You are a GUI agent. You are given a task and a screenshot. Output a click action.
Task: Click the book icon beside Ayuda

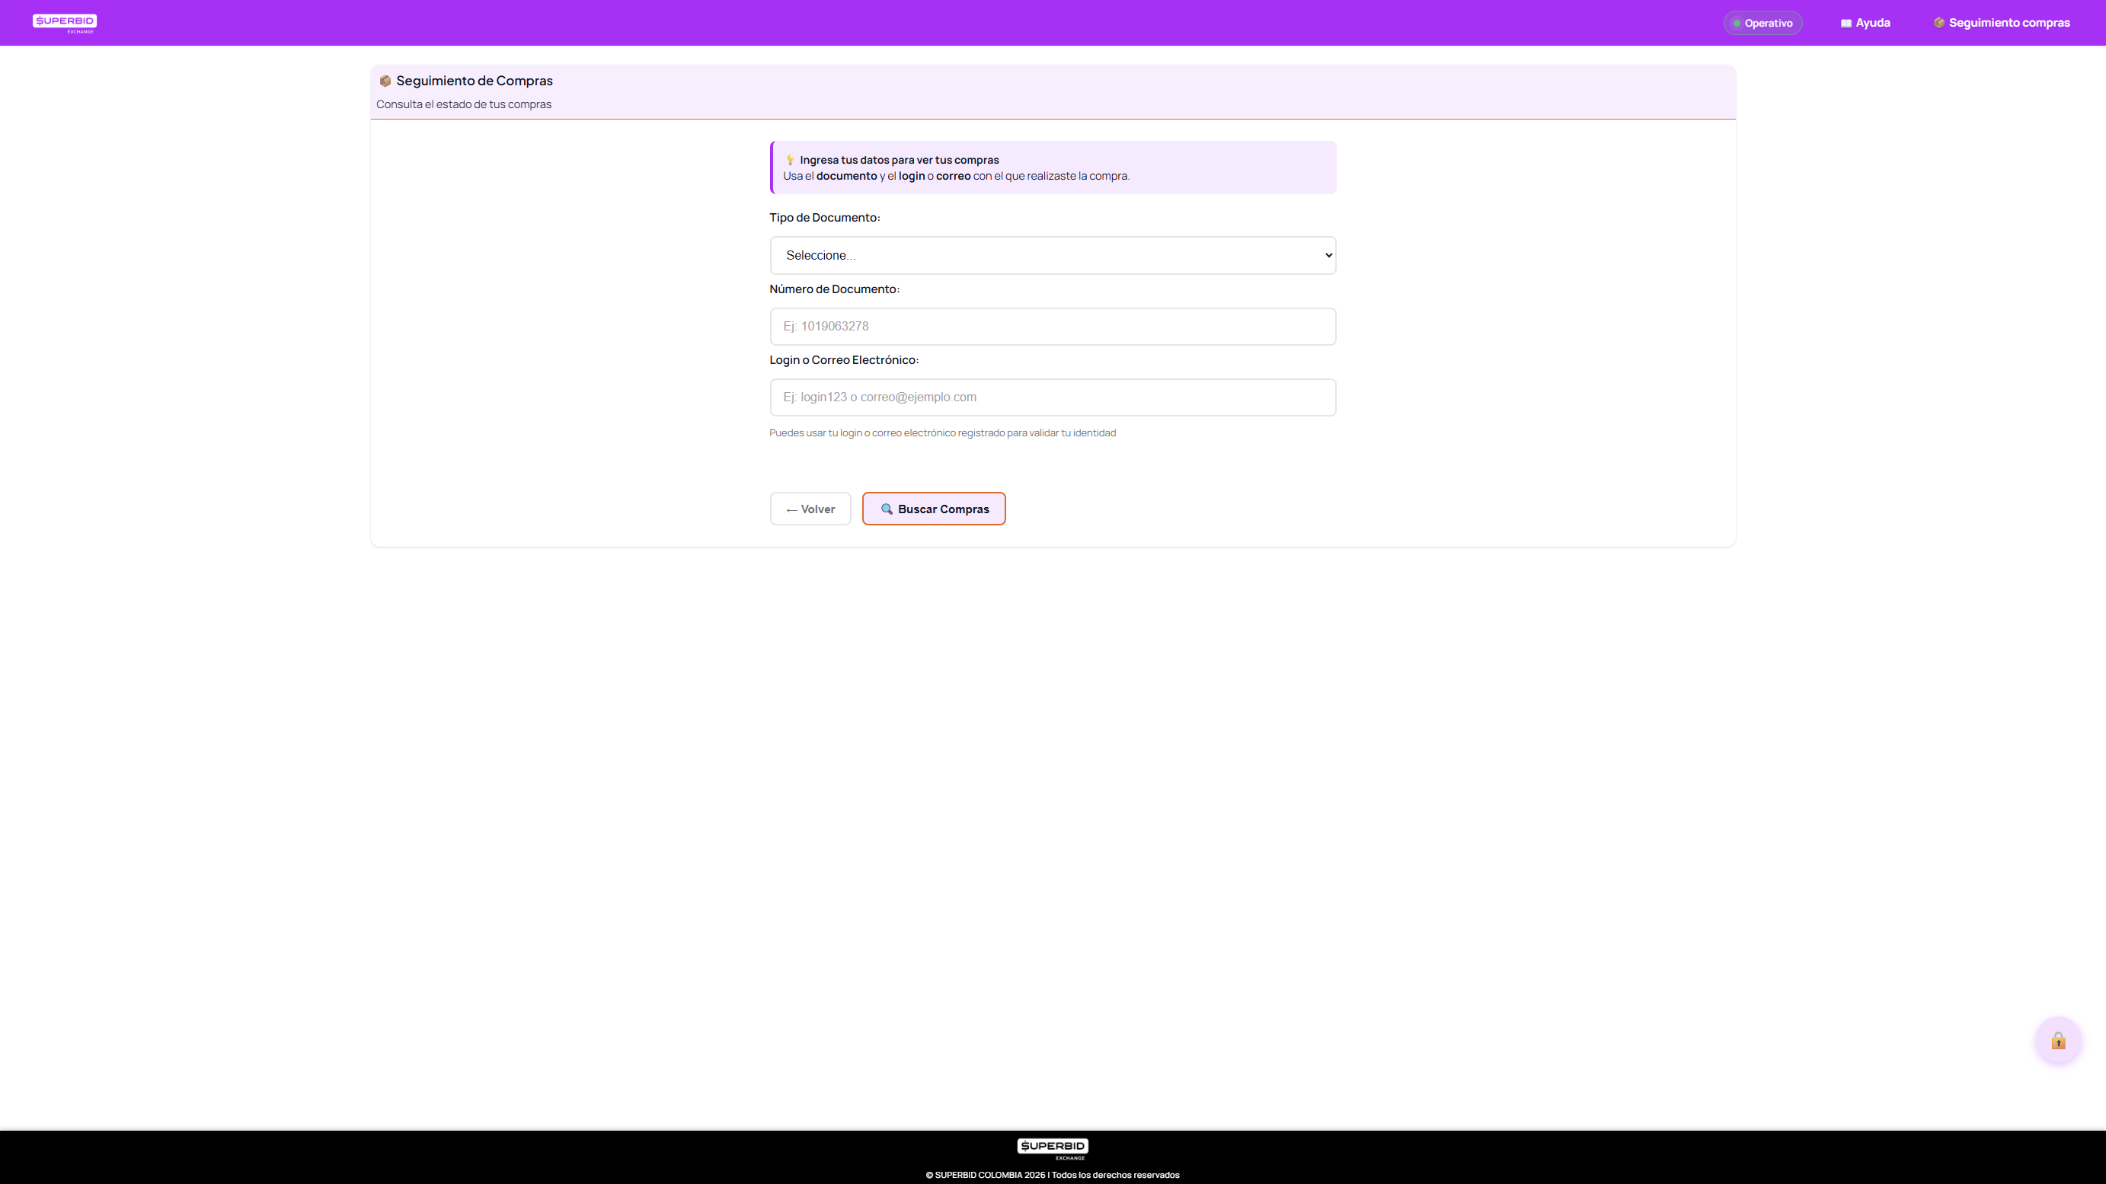tap(1846, 24)
